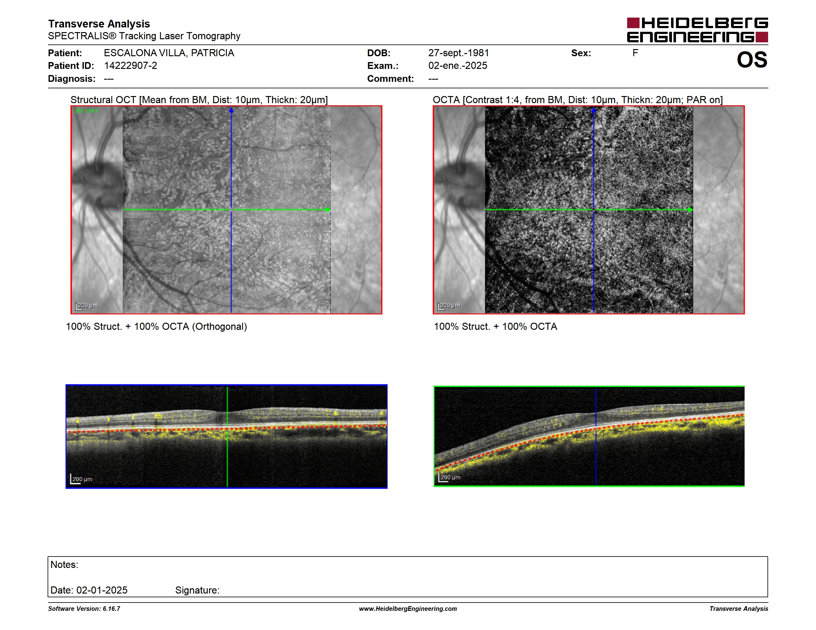
Task: Click the Structural OCT caption above left image
Action: click(x=199, y=100)
